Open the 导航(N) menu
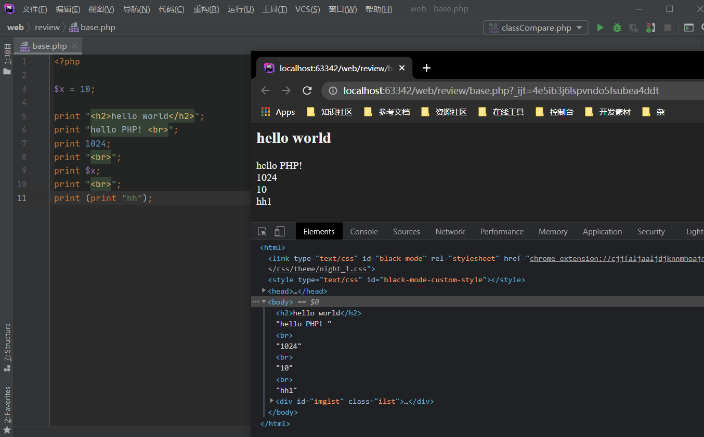Screen dimensions: 704x437 tap(136, 9)
